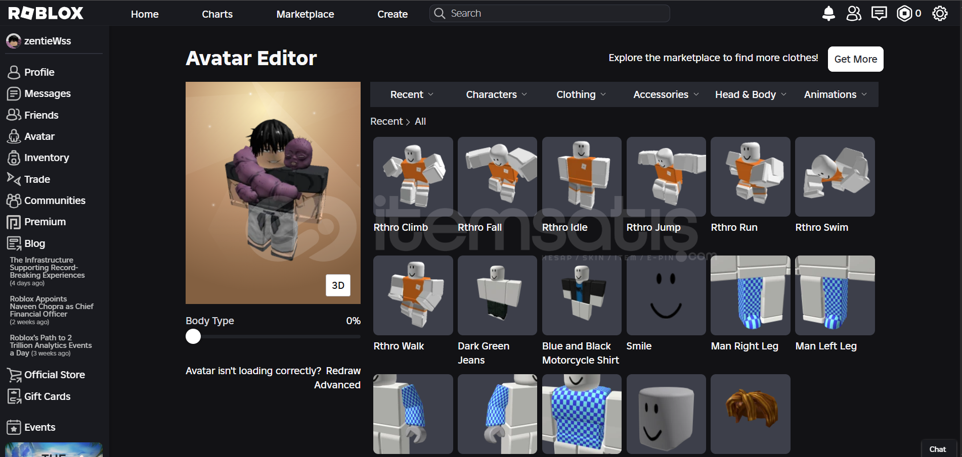
Task: Click the zentieWss avatar picture
Action: point(14,41)
